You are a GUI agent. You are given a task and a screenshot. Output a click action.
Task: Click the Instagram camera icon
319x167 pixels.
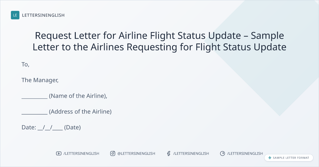(113, 153)
